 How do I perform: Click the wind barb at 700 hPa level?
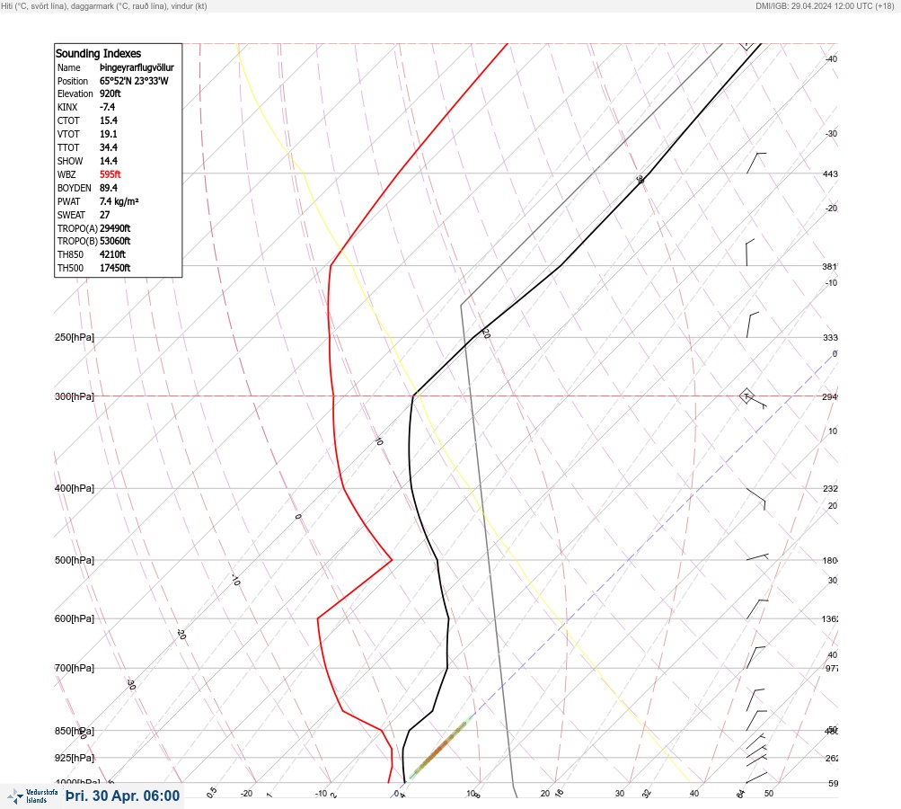pos(755,657)
